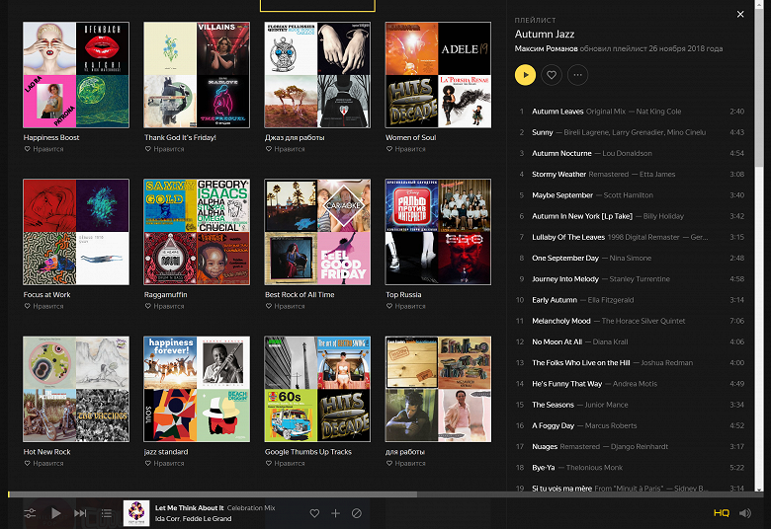
Task: Open the Focus at Work playlist title
Action: click(x=46, y=295)
